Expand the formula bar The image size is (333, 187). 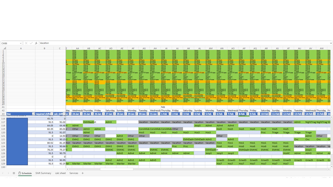pyautogui.click(x=331, y=43)
